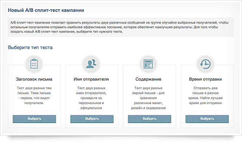Click the page layout icon for Содержание
The width and height of the screenshot is (242, 143).
pyautogui.click(x=148, y=64)
